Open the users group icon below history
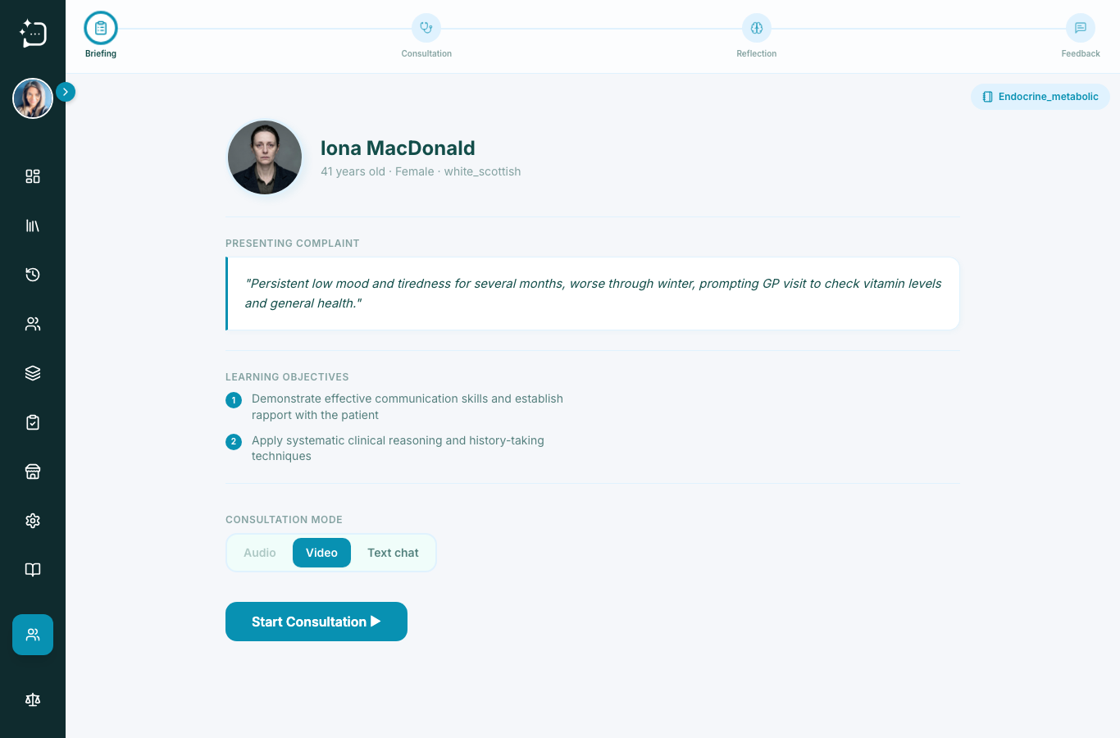This screenshot has height=738, width=1120. tap(33, 324)
